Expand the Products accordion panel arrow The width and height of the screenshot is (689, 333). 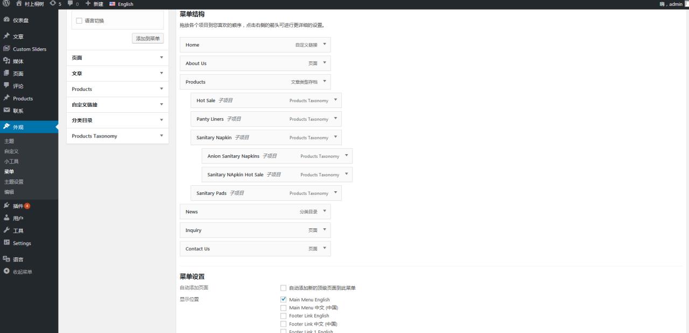pos(161,89)
